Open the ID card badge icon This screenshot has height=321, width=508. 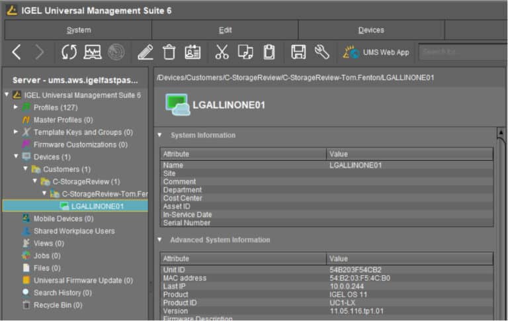coord(192,52)
